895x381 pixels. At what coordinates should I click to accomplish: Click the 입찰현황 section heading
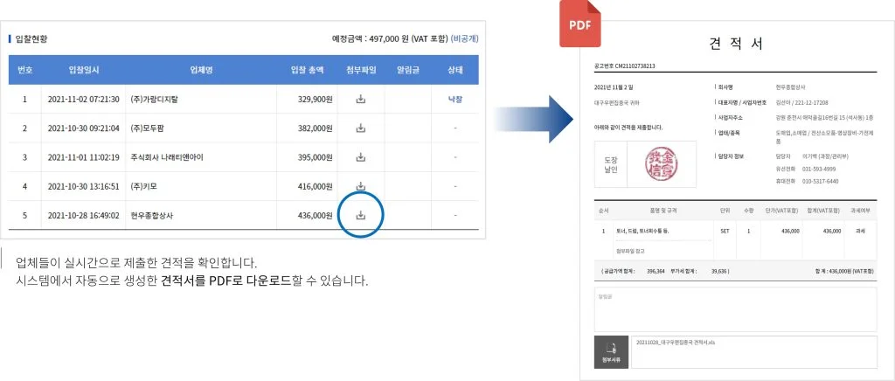point(31,39)
